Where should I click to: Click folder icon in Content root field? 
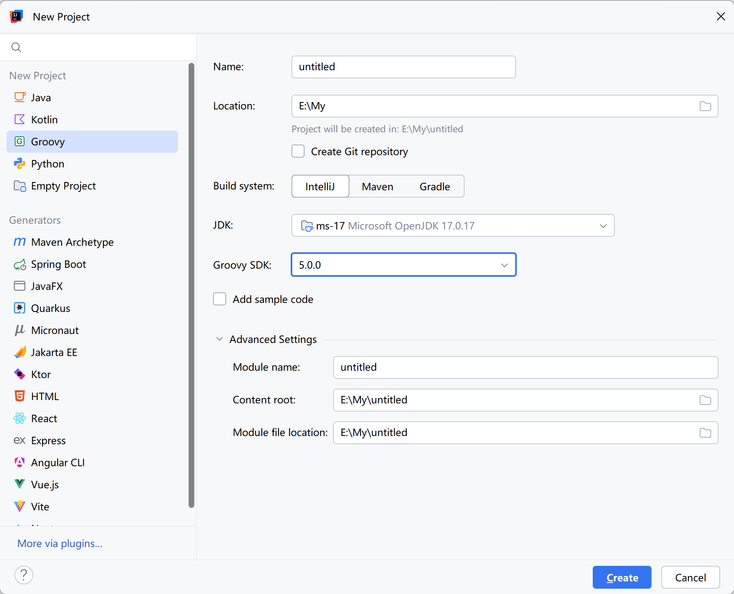pyautogui.click(x=705, y=400)
